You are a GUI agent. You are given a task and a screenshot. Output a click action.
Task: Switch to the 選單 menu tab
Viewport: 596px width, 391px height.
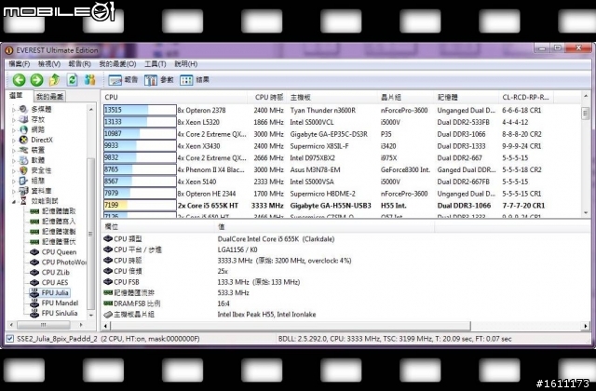[17, 96]
